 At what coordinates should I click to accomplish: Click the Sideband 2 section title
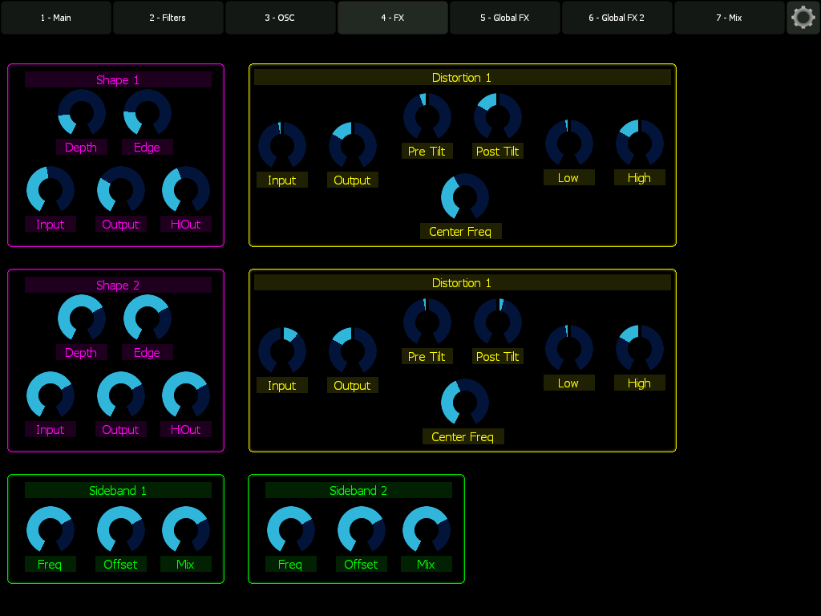click(x=358, y=490)
